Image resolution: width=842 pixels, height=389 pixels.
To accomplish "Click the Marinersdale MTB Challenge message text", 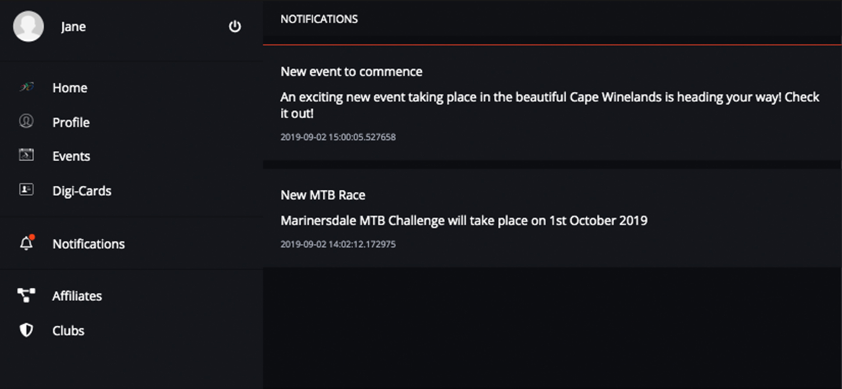I will (464, 220).
